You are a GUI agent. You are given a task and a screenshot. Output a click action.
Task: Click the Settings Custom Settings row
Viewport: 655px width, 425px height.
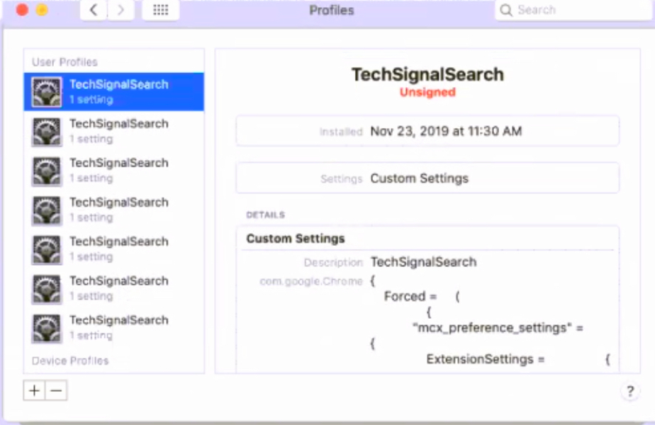(427, 178)
